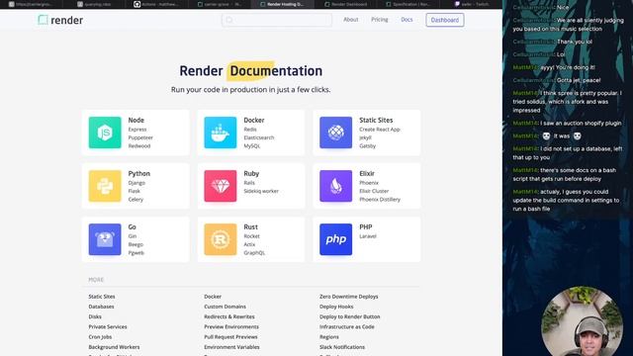This screenshot has height=356, width=633.
Task: Open the Redwood guide link
Action: click(139, 145)
